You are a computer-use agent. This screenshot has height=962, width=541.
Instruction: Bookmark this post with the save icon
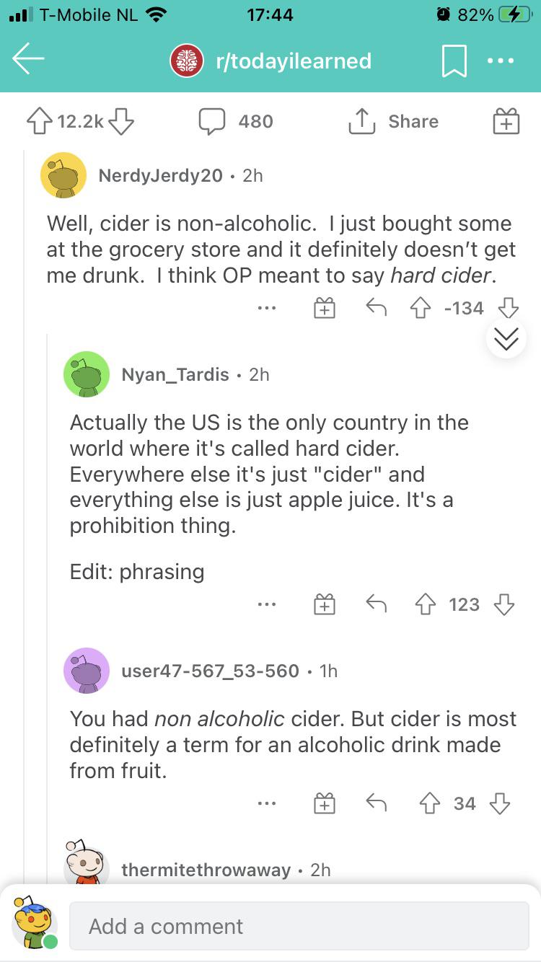point(454,61)
